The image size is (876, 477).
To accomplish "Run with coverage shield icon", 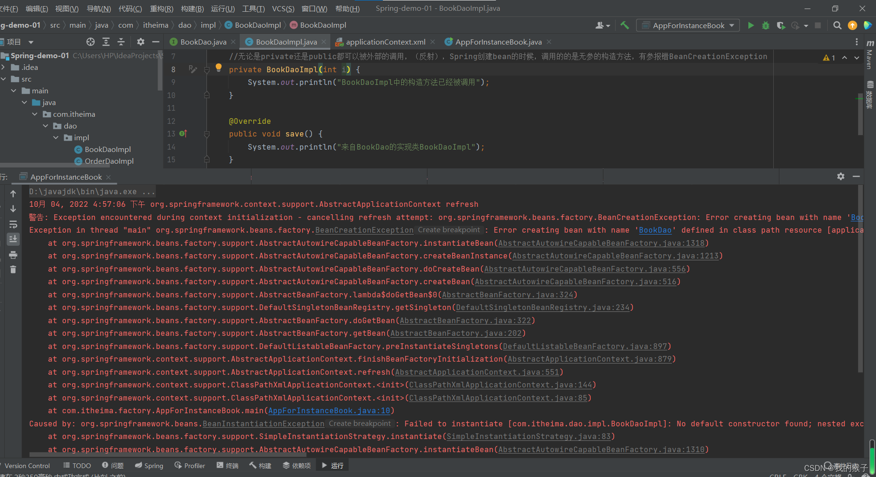I will click(781, 25).
